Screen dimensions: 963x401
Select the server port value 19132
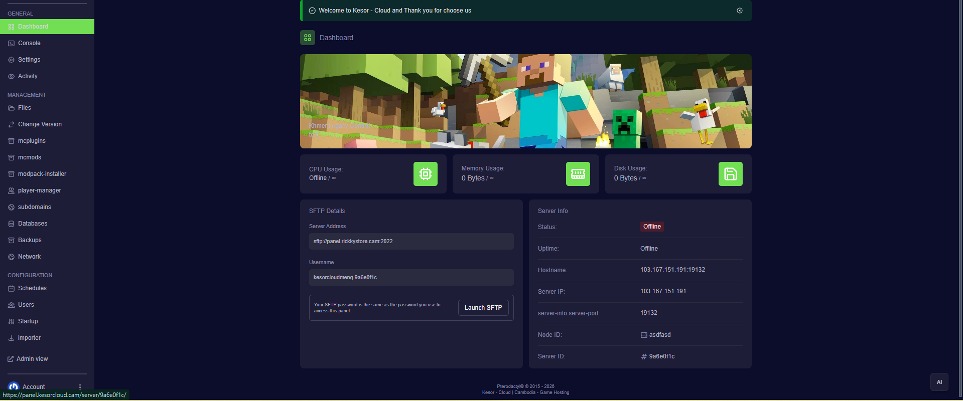(649, 313)
